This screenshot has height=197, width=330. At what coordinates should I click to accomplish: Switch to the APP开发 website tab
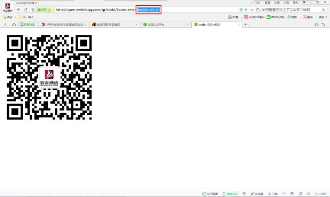click(x=63, y=25)
